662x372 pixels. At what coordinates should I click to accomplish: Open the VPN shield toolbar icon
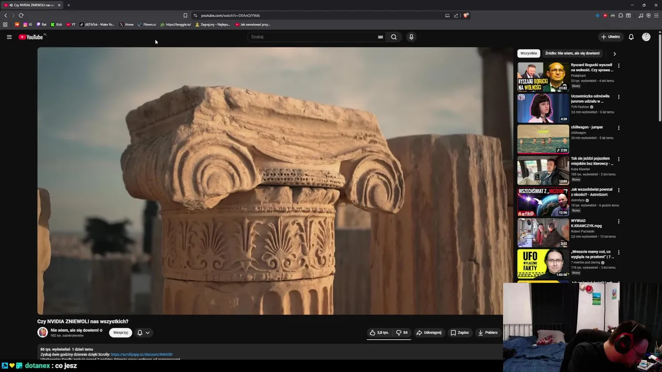point(649,16)
